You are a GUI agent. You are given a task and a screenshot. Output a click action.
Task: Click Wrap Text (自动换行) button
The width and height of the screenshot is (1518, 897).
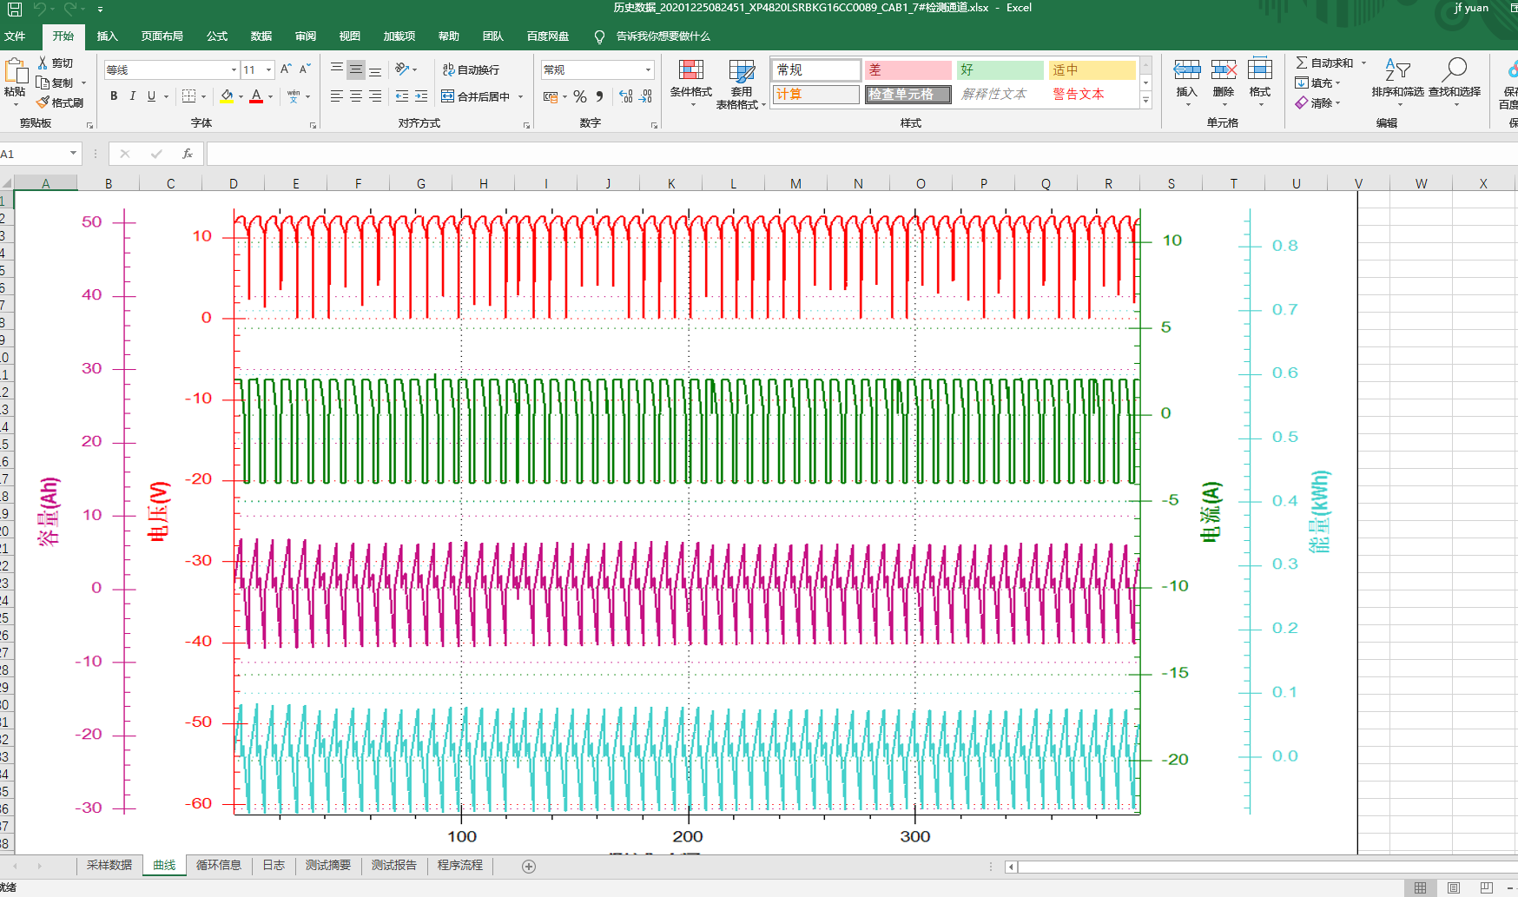[x=471, y=69]
